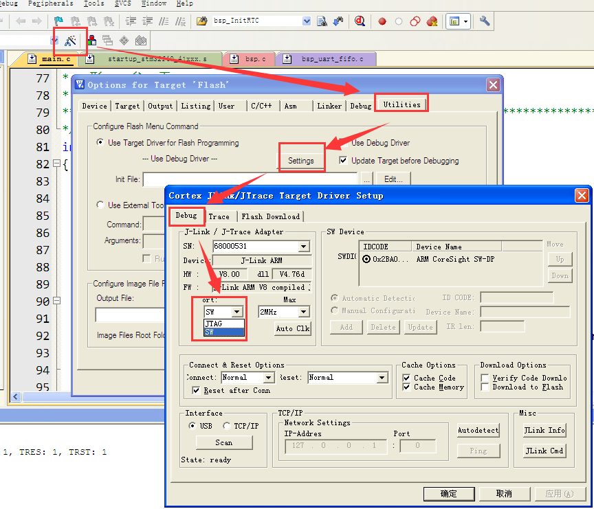Confirm with the 确定 button
This screenshot has height=509, width=594.
point(449,493)
